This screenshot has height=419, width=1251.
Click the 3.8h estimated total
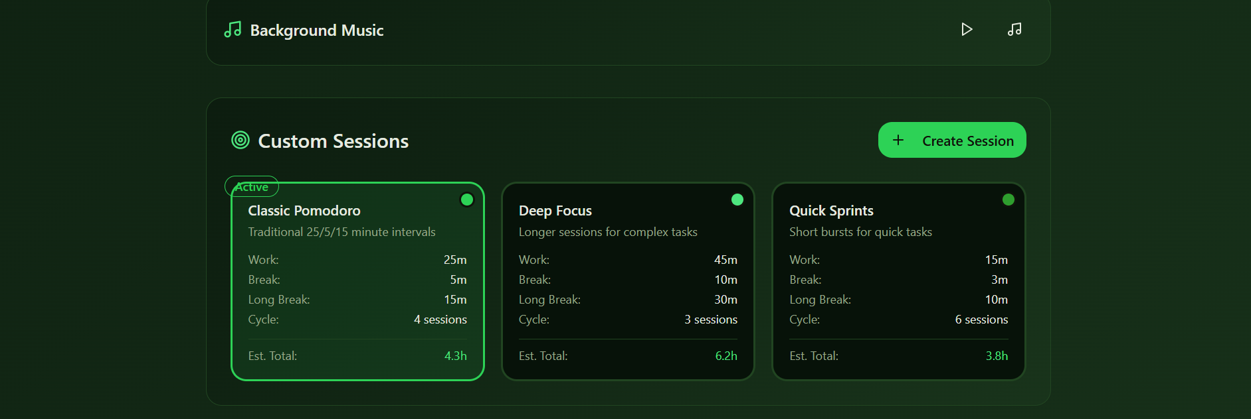997,356
